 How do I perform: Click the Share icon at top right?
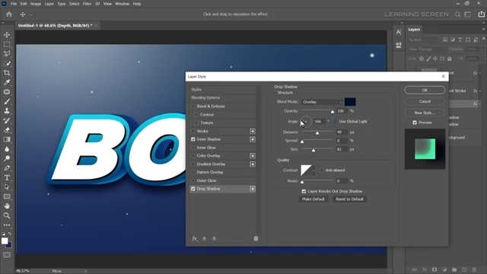pos(481,14)
